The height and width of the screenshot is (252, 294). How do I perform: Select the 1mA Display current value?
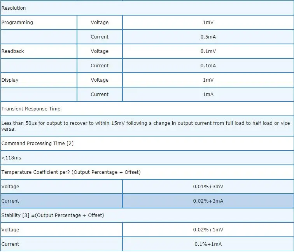click(x=208, y=94)
